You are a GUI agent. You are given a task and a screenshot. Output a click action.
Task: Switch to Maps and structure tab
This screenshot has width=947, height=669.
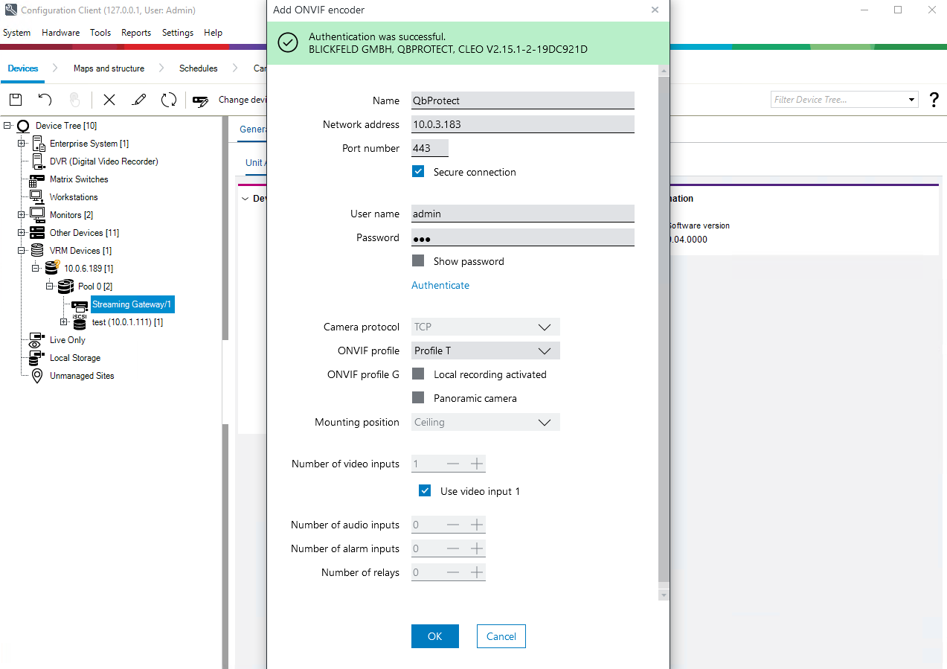click(109, 68)
